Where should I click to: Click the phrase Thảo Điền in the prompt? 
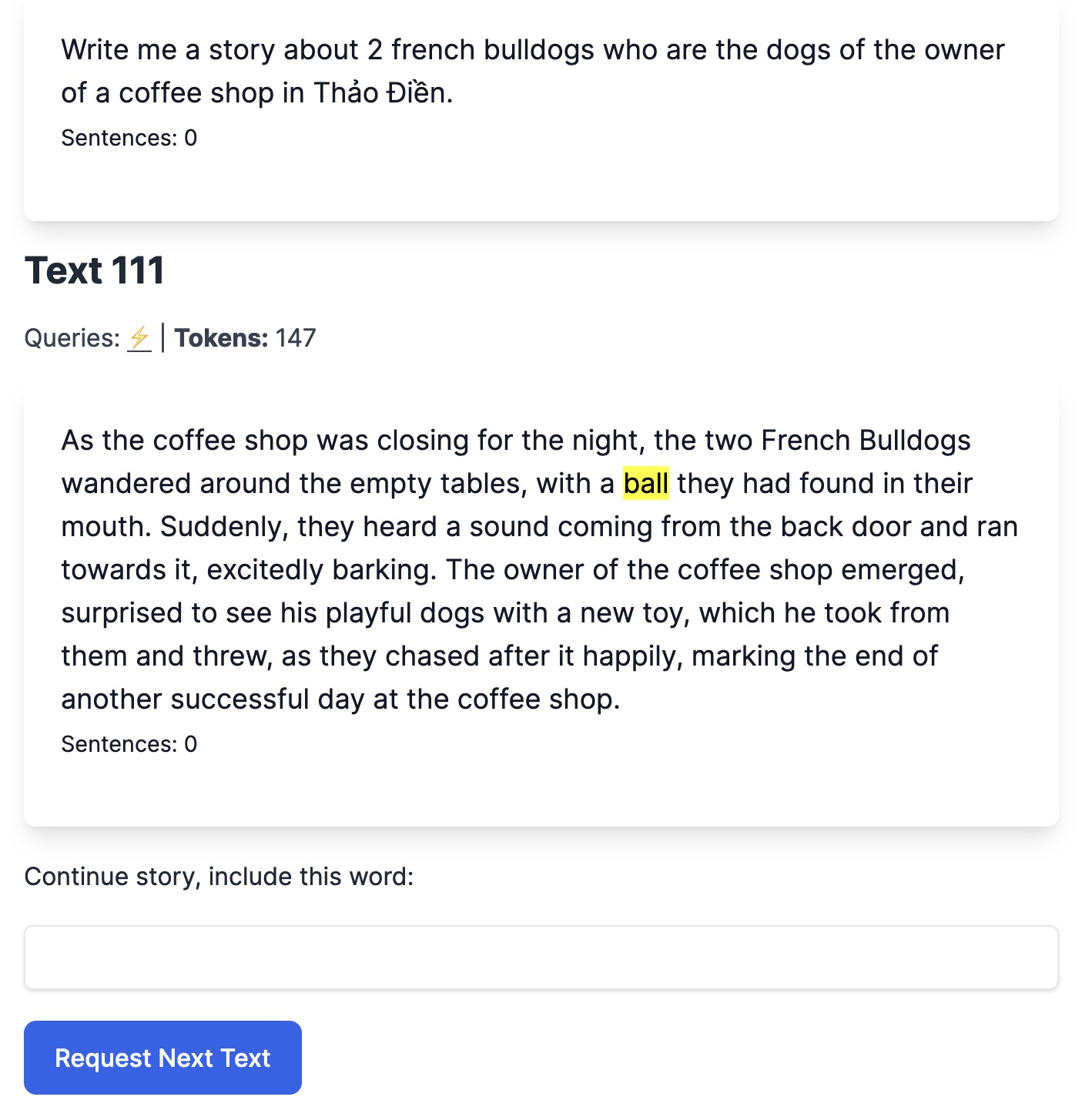pyautogui.click(x=384, y=92)
